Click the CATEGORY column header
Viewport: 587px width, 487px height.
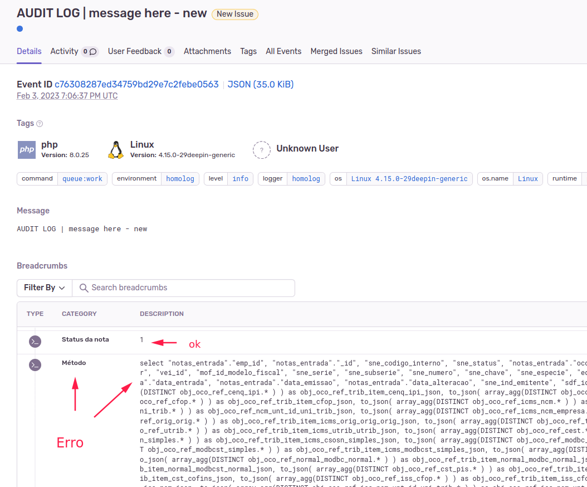(80, 314)
